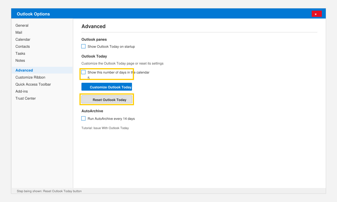Image resolution: width=337 pixels, height=202 pixels.
Task: Close the Outlook Options dialog
Action: (316, 14)
